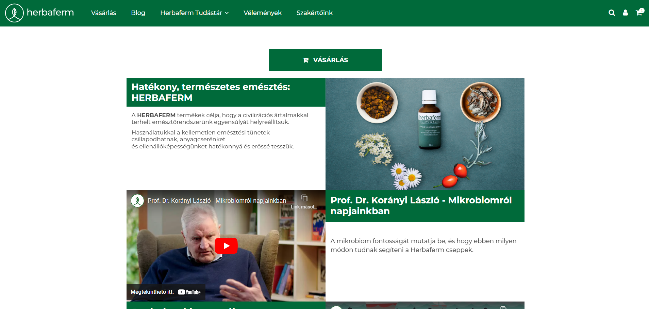This screenshot has height=309, width=649.
Task: Open video title link Mikrobiomról napjainkban
Action: click(x=217, y=201)
